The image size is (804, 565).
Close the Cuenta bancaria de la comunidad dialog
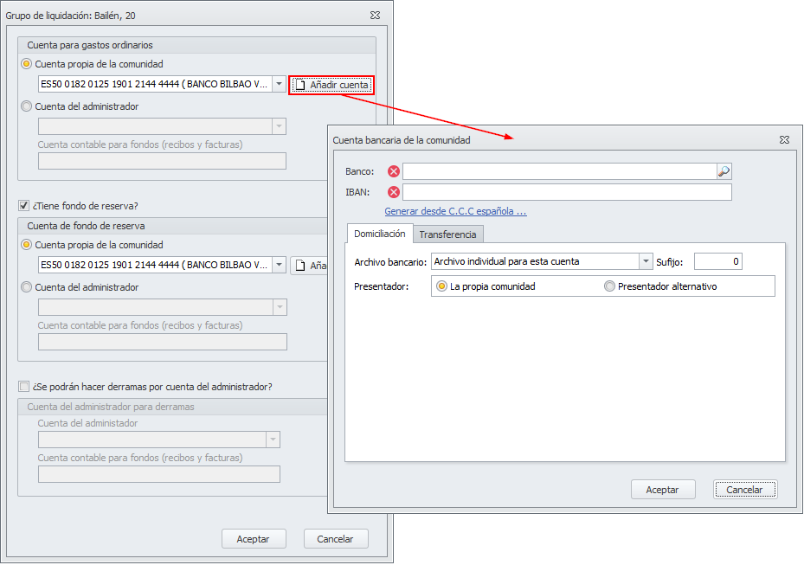click(x=784, y=140)
